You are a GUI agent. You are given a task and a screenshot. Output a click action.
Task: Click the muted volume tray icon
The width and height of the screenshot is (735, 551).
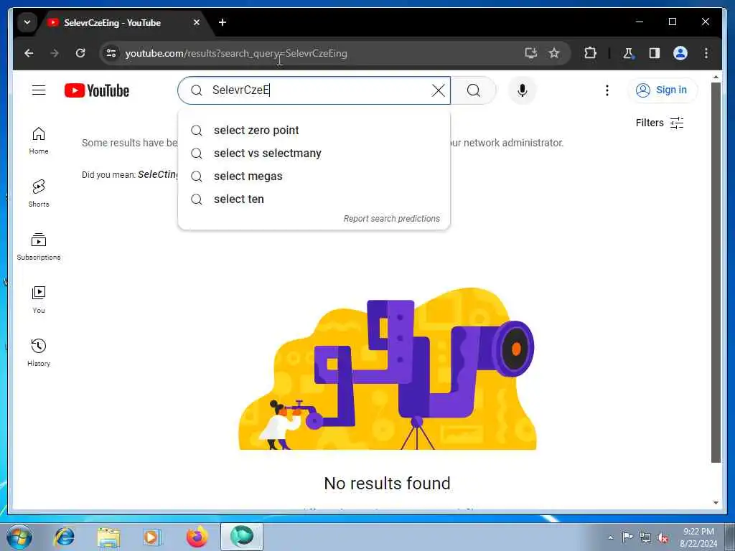(663, 537)
